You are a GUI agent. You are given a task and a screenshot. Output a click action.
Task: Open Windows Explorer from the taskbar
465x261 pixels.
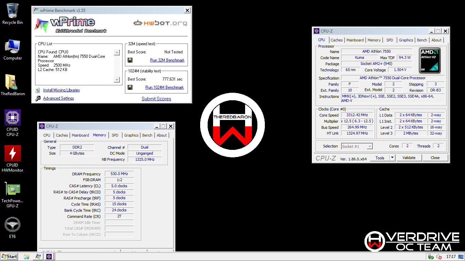[27, 257]
